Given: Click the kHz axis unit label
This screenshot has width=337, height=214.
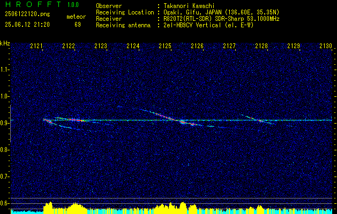Looking at the screenshot, I should [x=5, y=43].
